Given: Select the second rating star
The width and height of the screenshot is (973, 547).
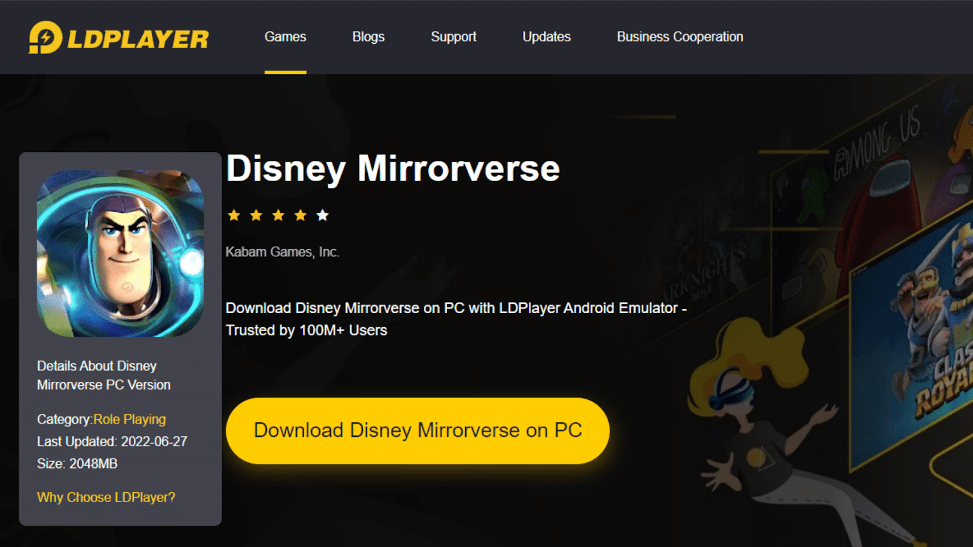Looking at the screenshot, I should [x=256, y=215].
